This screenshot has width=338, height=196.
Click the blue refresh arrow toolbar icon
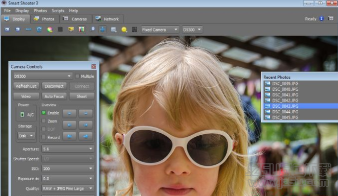tap(39, 30)
